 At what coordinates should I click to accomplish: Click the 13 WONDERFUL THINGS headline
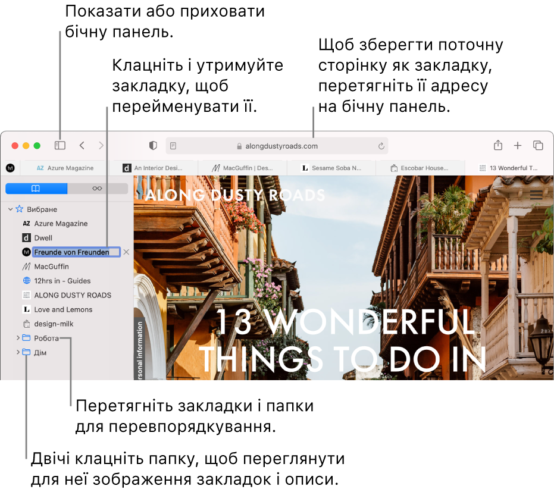pos(343,340)
